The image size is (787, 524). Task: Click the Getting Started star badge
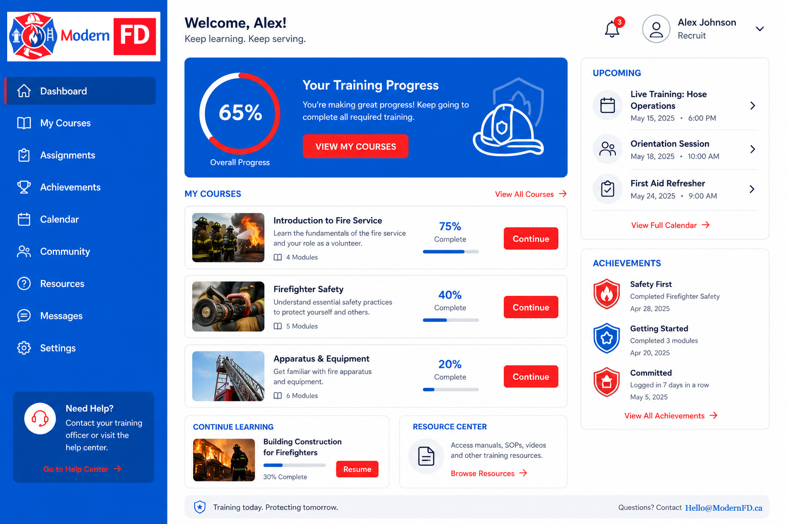point(607,338)
